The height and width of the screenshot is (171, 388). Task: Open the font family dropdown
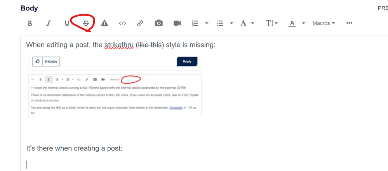click(247, 23)
